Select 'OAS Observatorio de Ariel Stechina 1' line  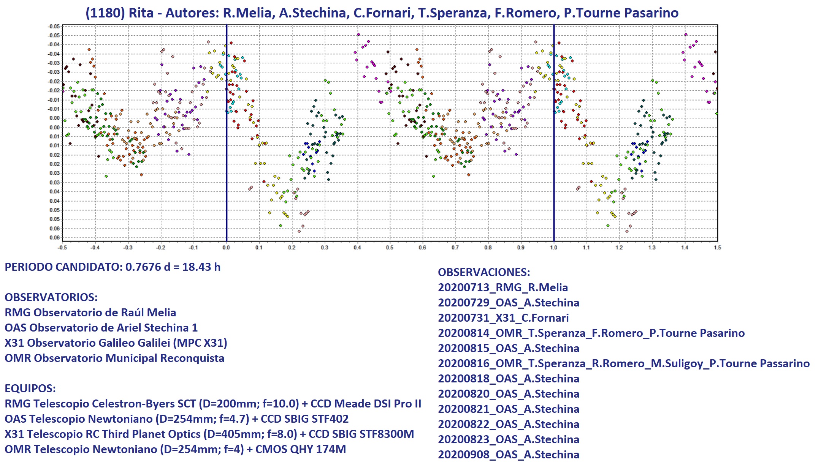[x=101, y=328]
